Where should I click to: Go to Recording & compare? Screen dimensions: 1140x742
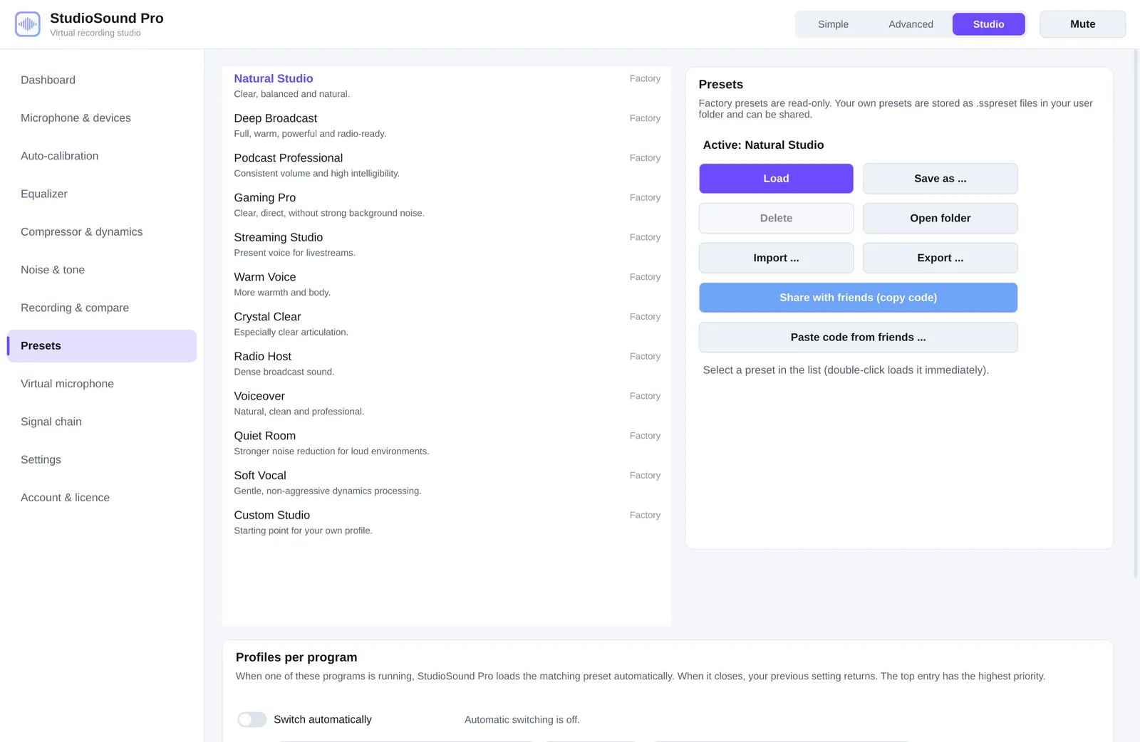[102, 308]
